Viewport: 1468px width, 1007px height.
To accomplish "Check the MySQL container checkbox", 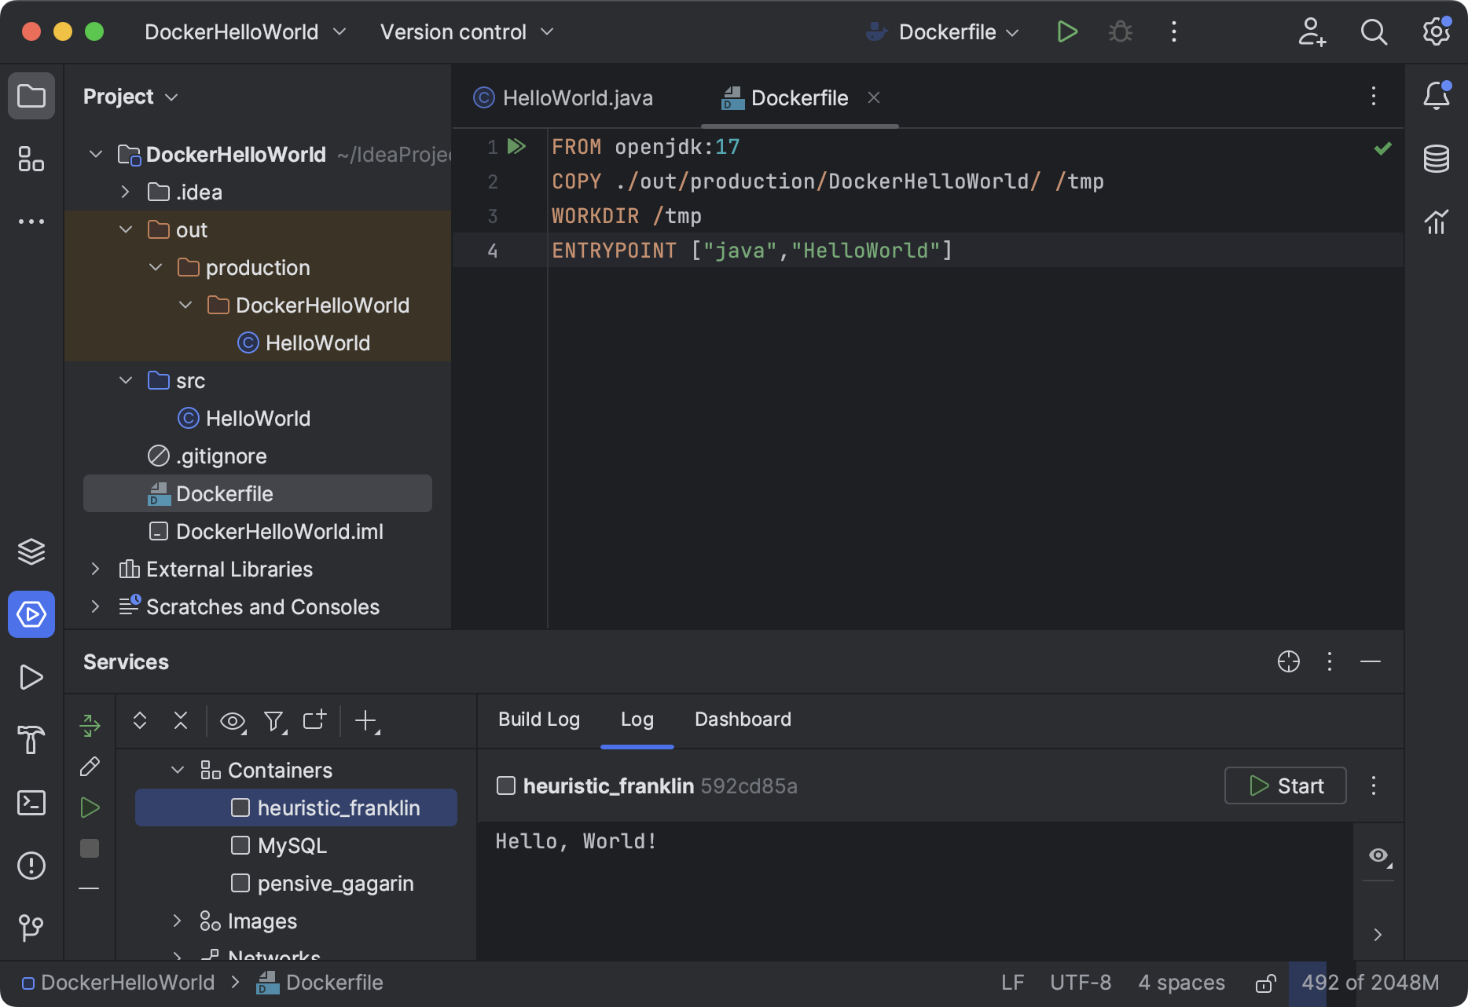I will pos(240,845).
